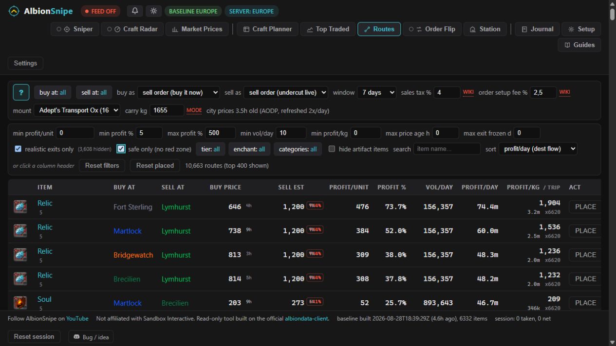Viewport: 616px width, 346px height.
Task: Click Reset session button
Action: coord(34,336)
